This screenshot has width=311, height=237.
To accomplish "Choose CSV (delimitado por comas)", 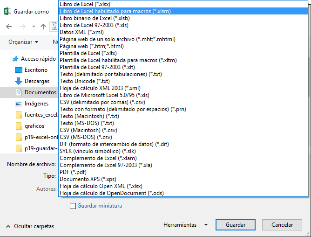I will click(183, 102).
